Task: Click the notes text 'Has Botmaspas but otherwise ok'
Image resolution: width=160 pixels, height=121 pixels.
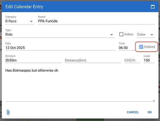Action: 32,70
